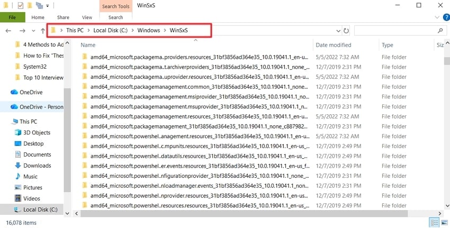The width and height of the screenshot is (450, 228).
Task: Click the navigation pane scroll down arrow
Action: point(67,213)
